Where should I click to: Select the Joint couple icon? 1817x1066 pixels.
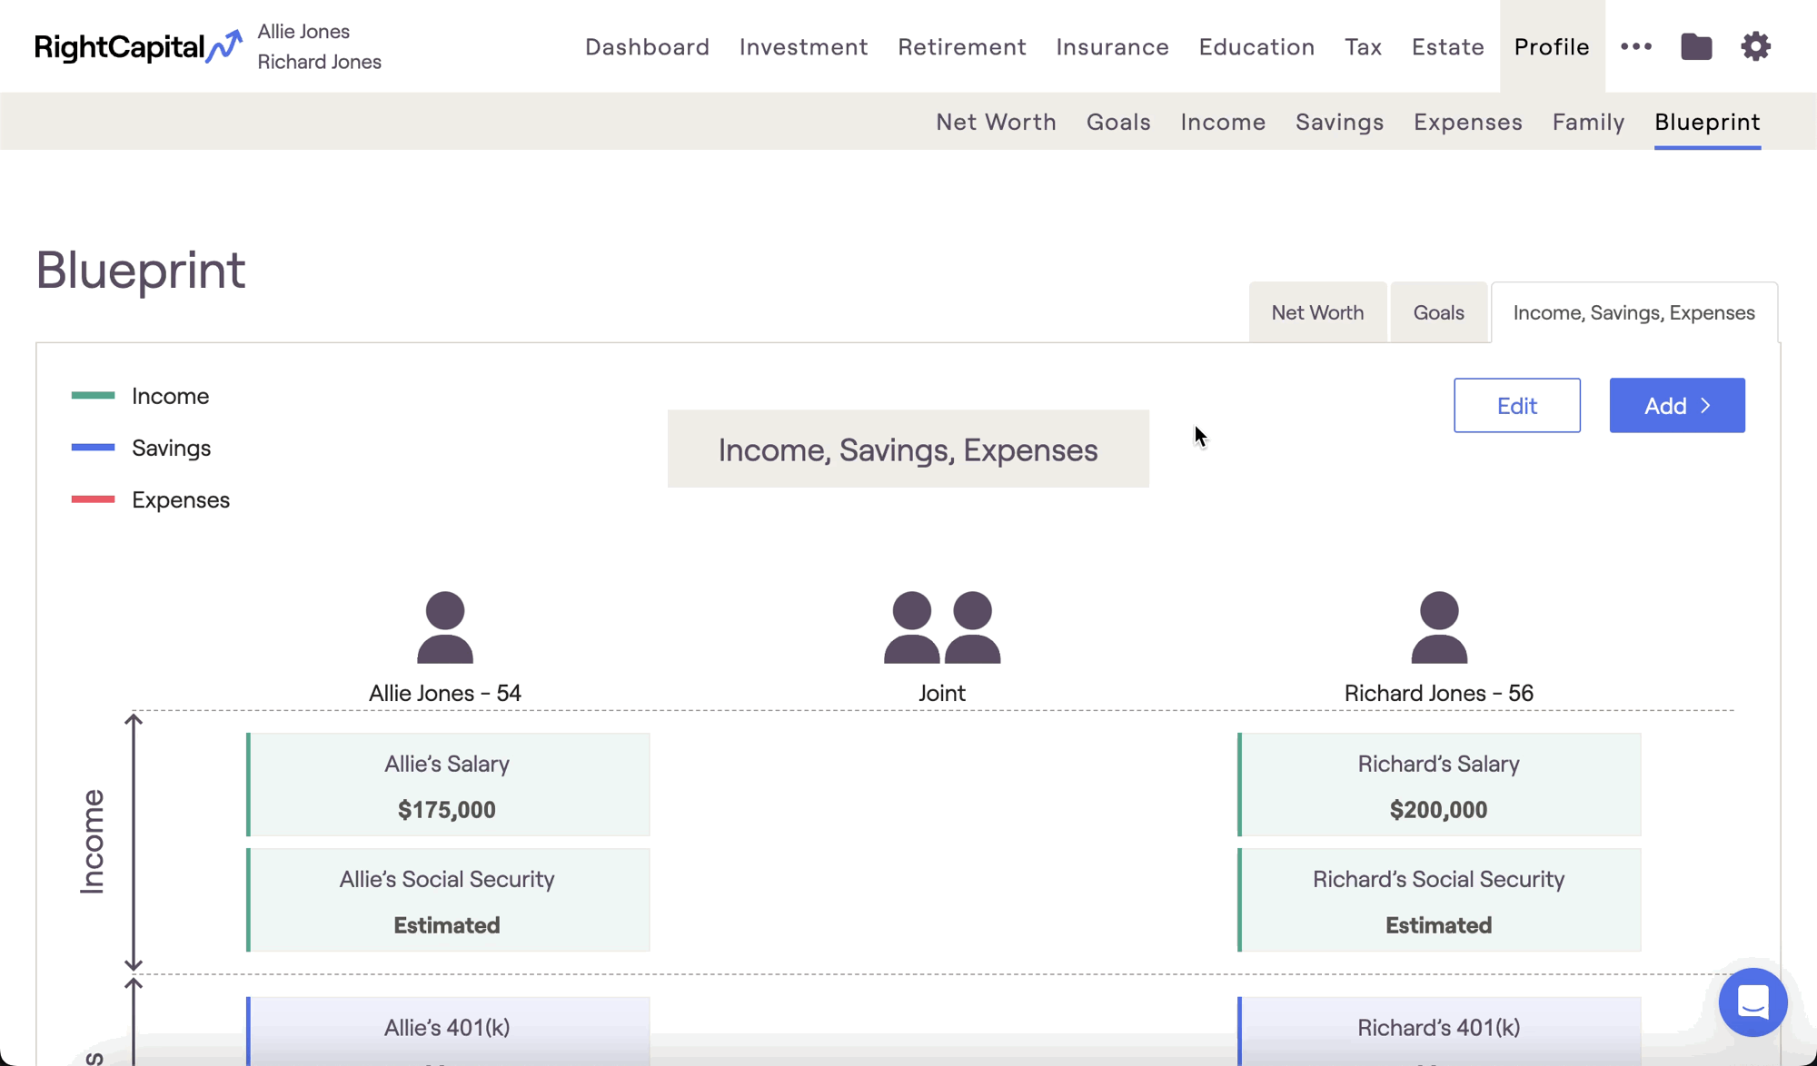942,627
